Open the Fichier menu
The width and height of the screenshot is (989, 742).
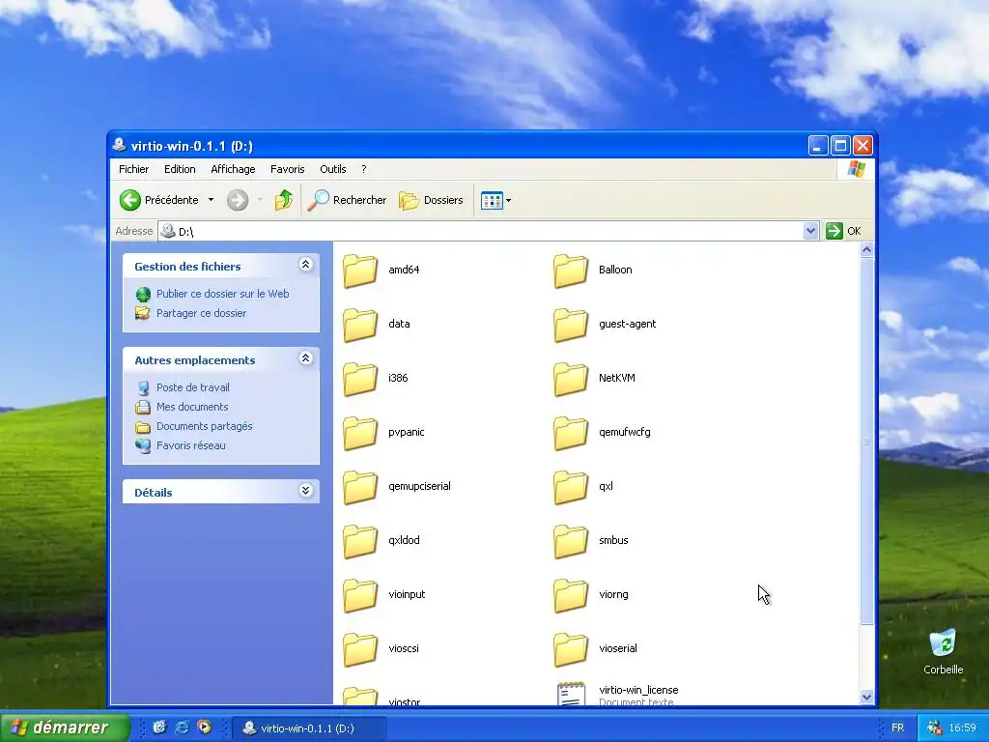pyautogui.click(x=133, y=169)
